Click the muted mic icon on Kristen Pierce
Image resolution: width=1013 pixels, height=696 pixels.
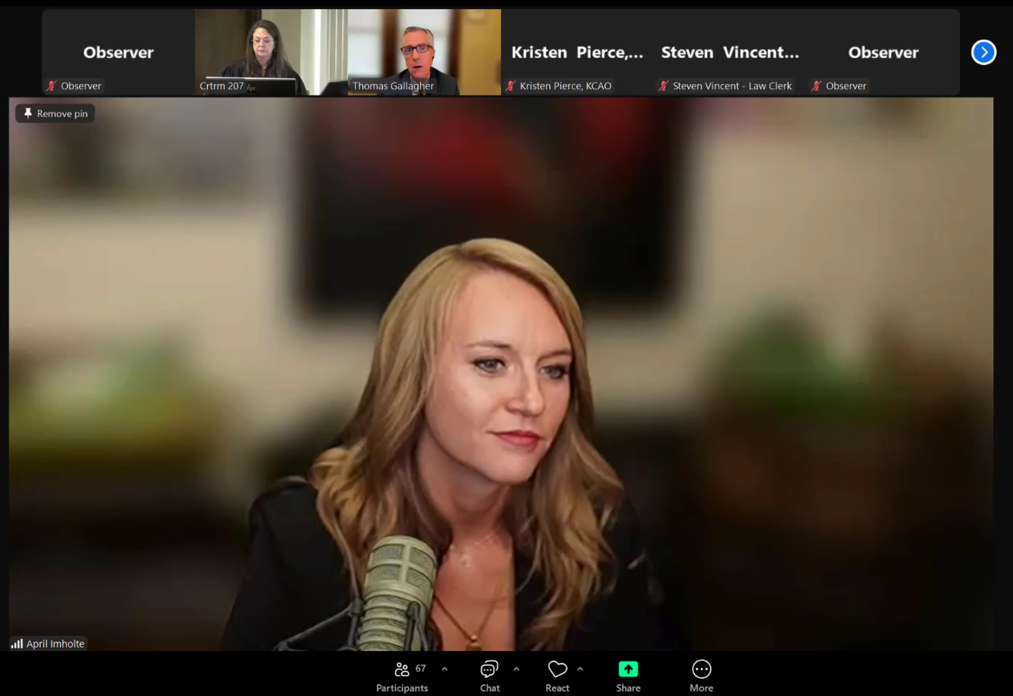click(511, 86)
